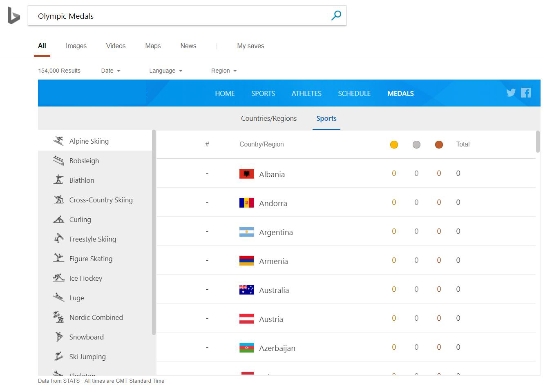Select the Bobsleigh sport icon
This screenshot has width=543, height=386.
pyautogui.click(x=58, y=161)
